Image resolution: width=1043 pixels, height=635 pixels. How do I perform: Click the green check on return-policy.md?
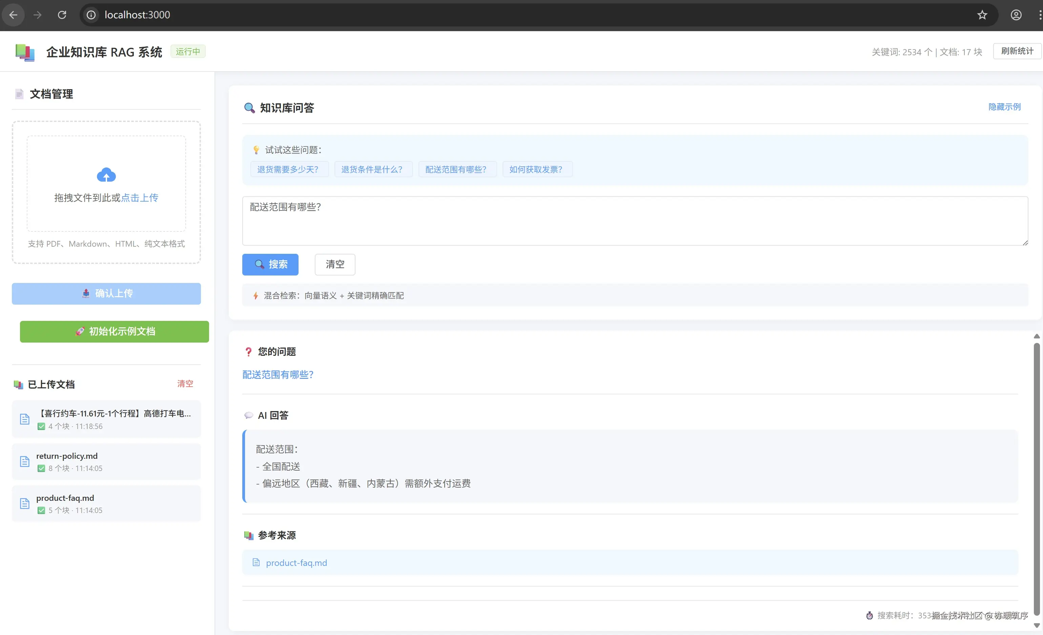coord(41,469)
